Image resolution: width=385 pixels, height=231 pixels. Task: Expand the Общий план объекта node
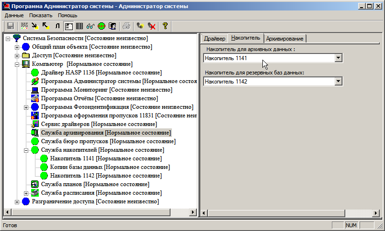17,47
